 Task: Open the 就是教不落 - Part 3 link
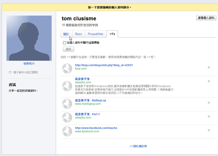click(x=87, y=114)
